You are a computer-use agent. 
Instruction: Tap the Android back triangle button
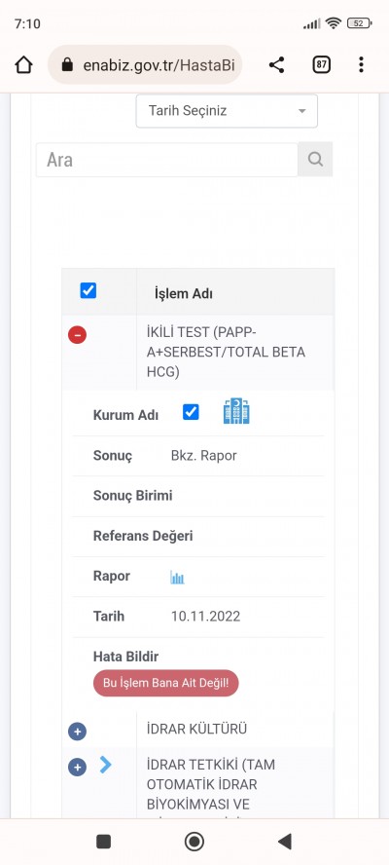pyautogui.click(x=284, y=842)
